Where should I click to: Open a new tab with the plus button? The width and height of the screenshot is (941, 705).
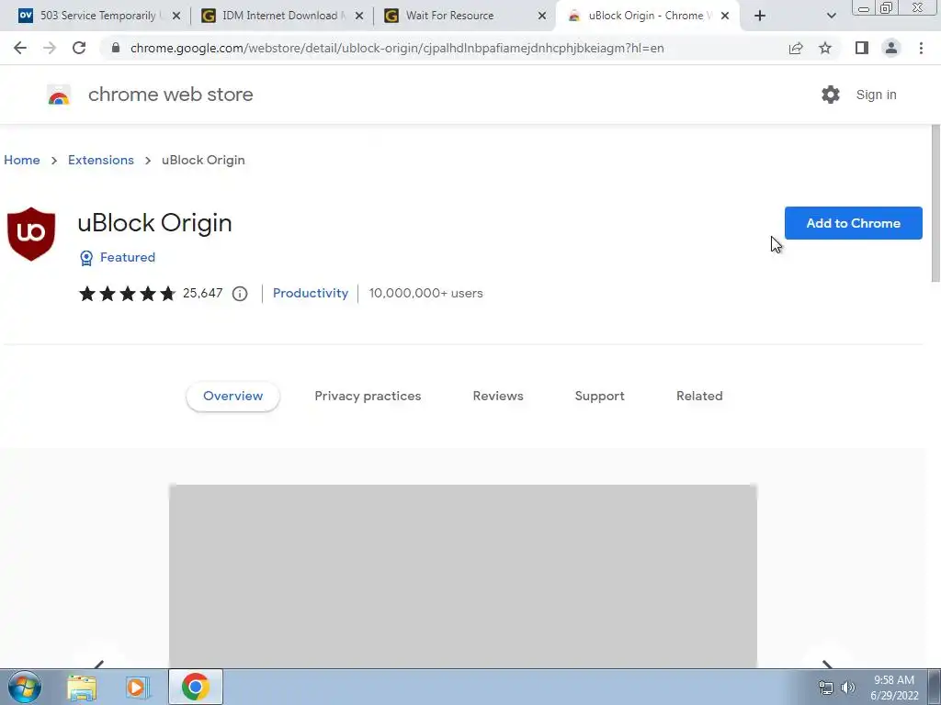[x=760, y=17]
